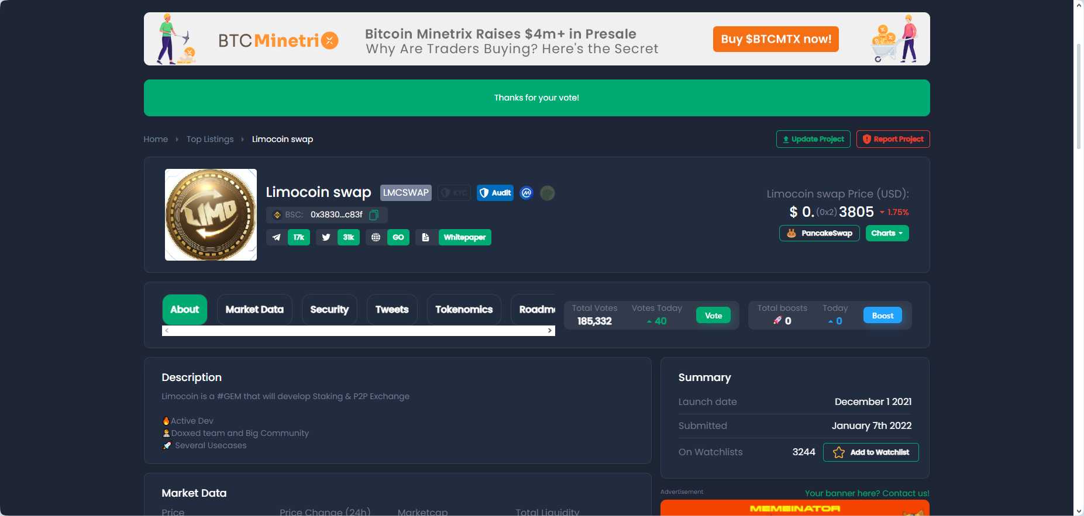Open the Twitter bird icon link
The height and width of the screenshot is (516, 1084).
tap(326, 237)
